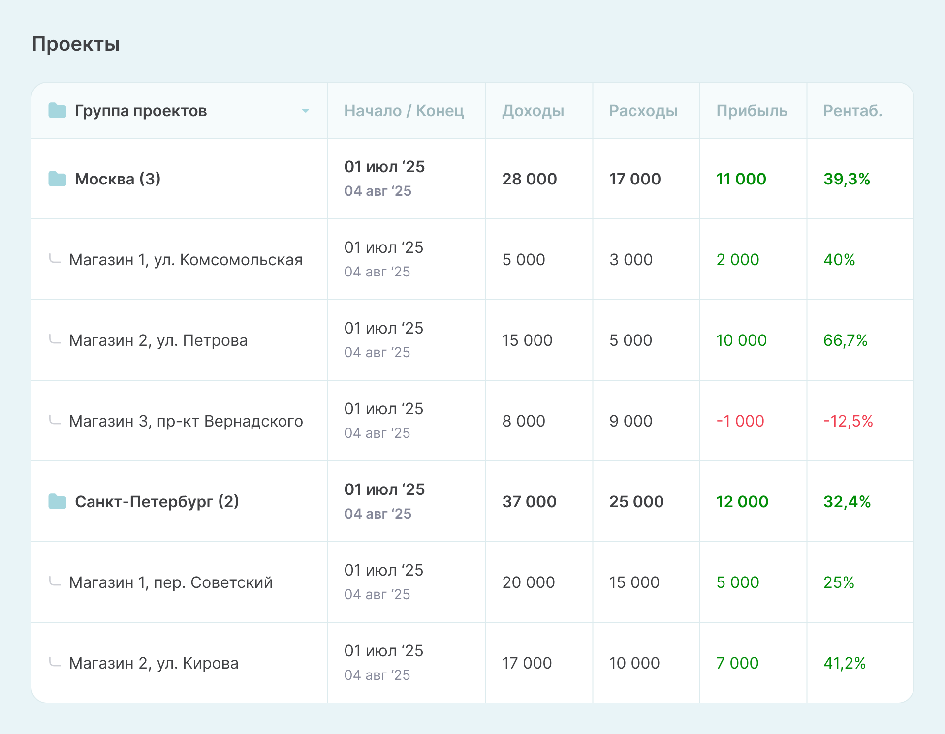945x734 pixels.
Task: Click the sub-item arrow icon before Магазин 2, ул. Петрова
Action: click(x=55, y=339)
